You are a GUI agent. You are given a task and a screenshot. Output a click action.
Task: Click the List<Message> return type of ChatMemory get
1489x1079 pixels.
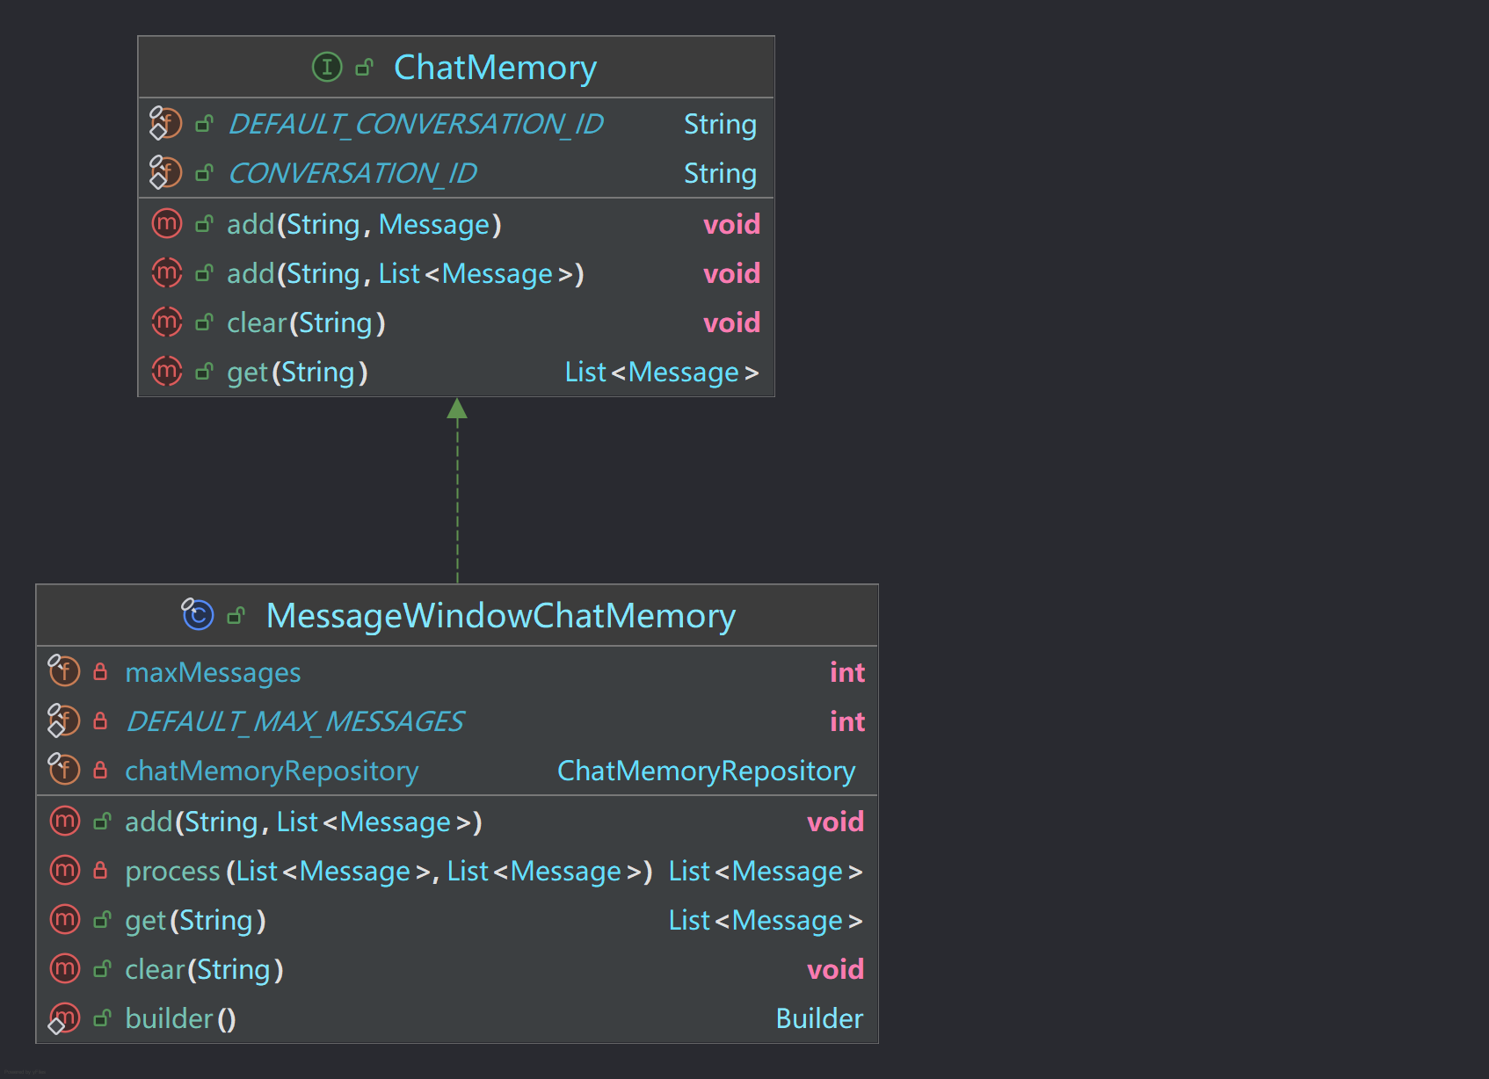(661, 373)
